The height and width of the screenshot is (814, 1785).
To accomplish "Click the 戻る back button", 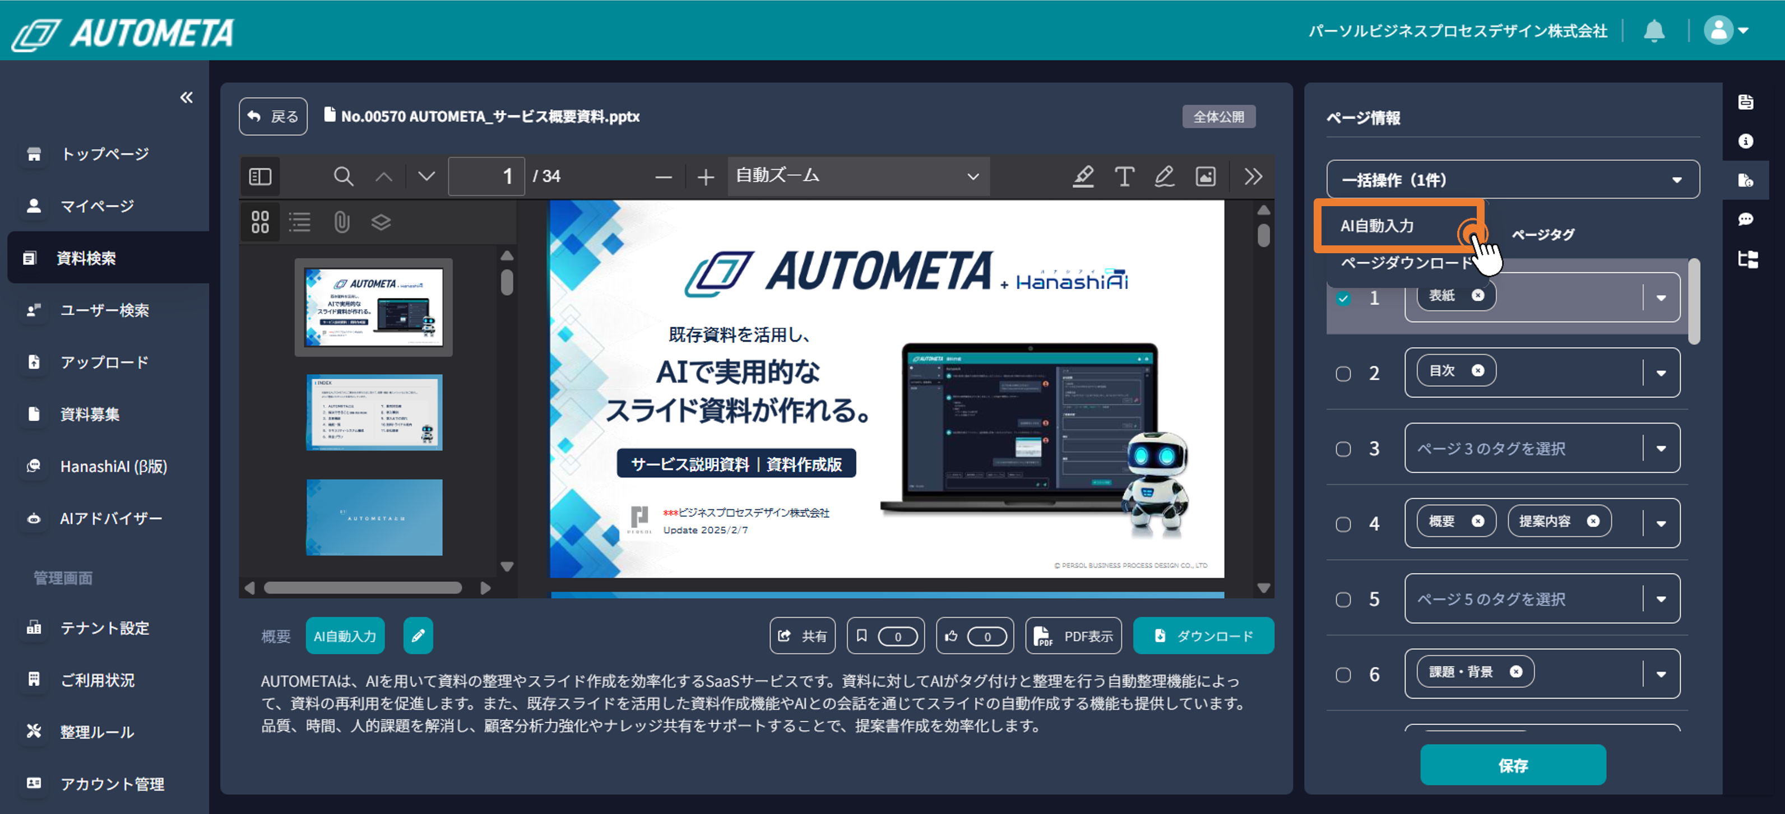I will [x=273, y=117].
